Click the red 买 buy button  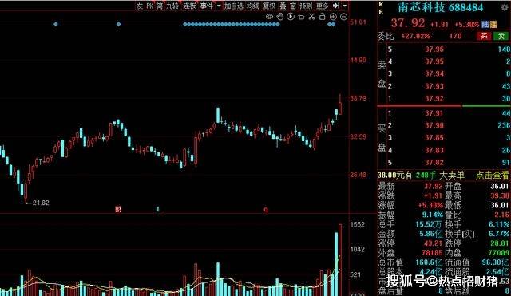click(484, 36)
